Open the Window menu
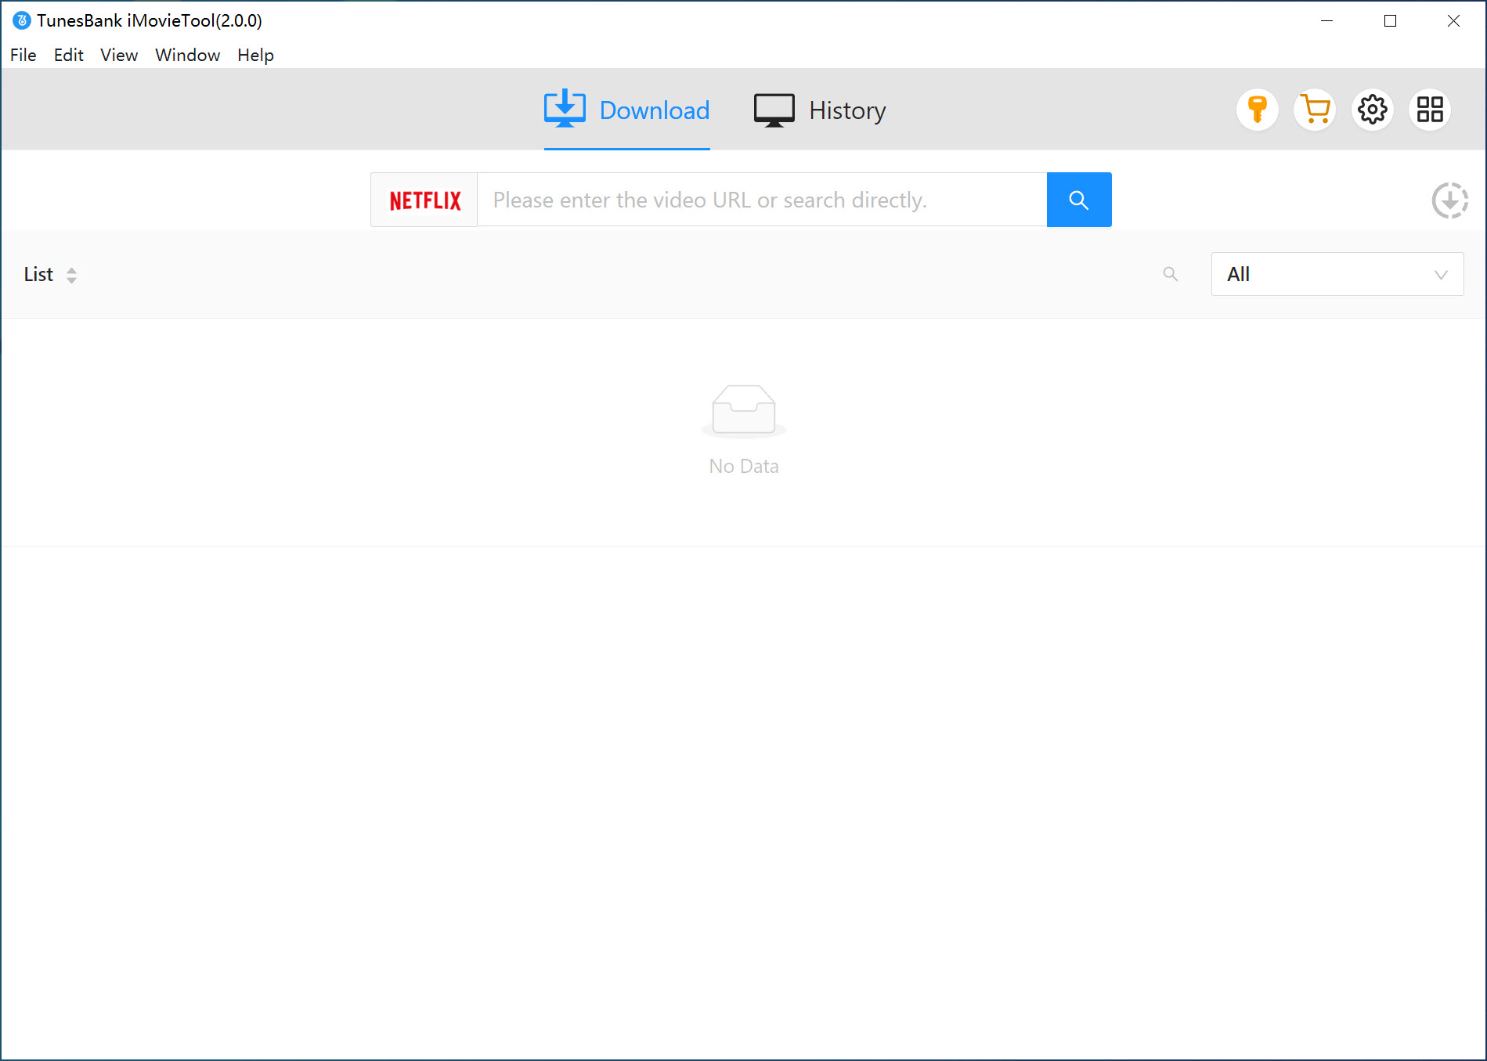The height and width of the screenshot is (1061, 1487). [187, 55]
